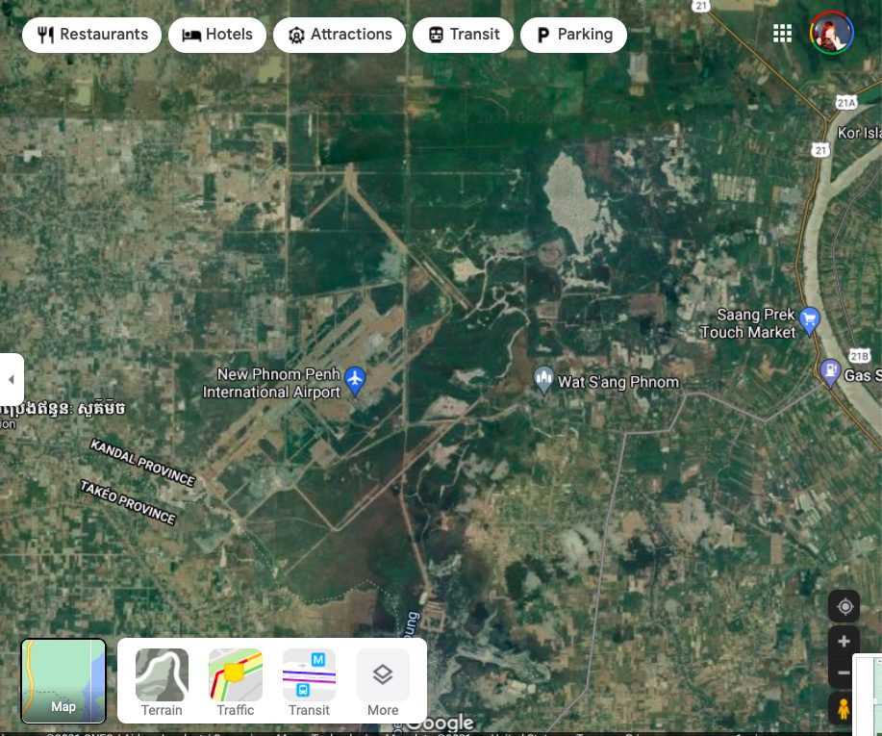Screen dimensions: 882x736
Task: Open the Saang Prek Touch Market pin
Action: pos(810,319)
